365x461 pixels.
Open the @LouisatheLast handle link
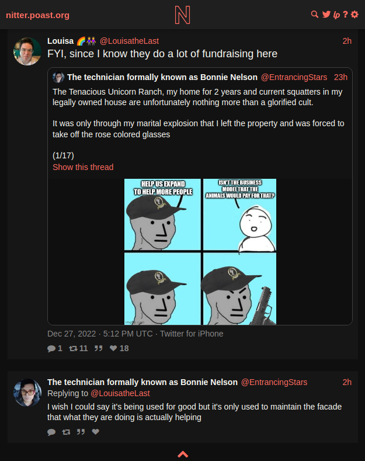pos(129,41)
